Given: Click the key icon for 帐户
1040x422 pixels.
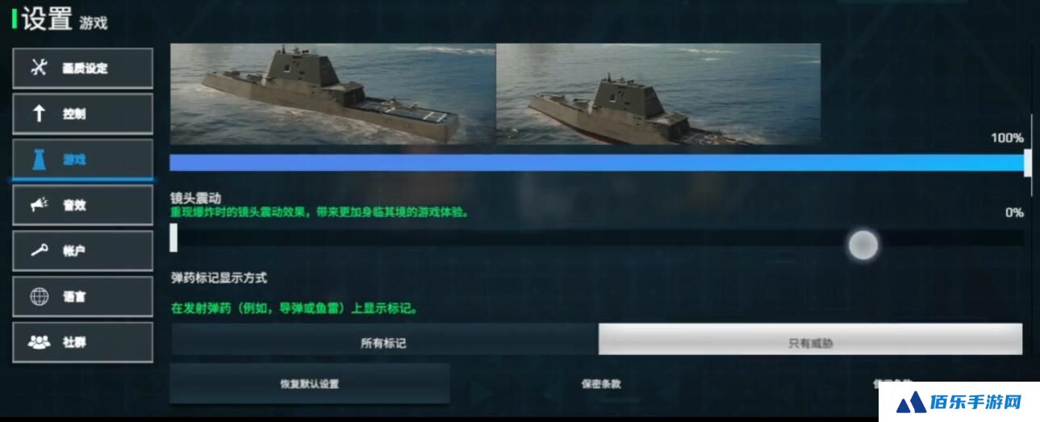Looking at the screenshot, I should coord(40,250).
